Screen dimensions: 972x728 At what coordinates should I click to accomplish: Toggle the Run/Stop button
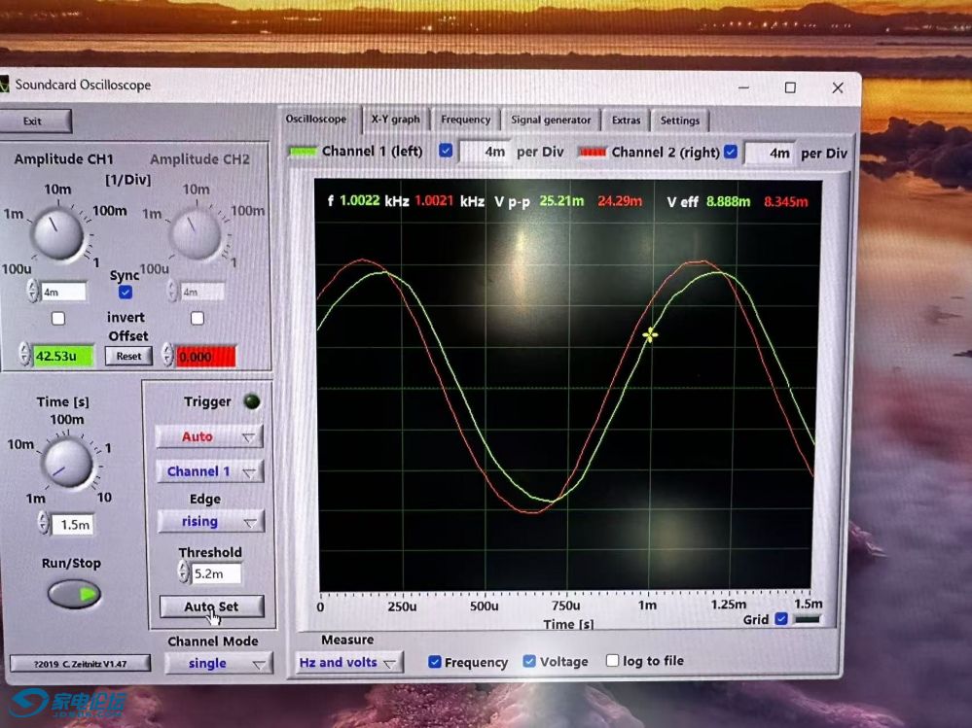74,594
